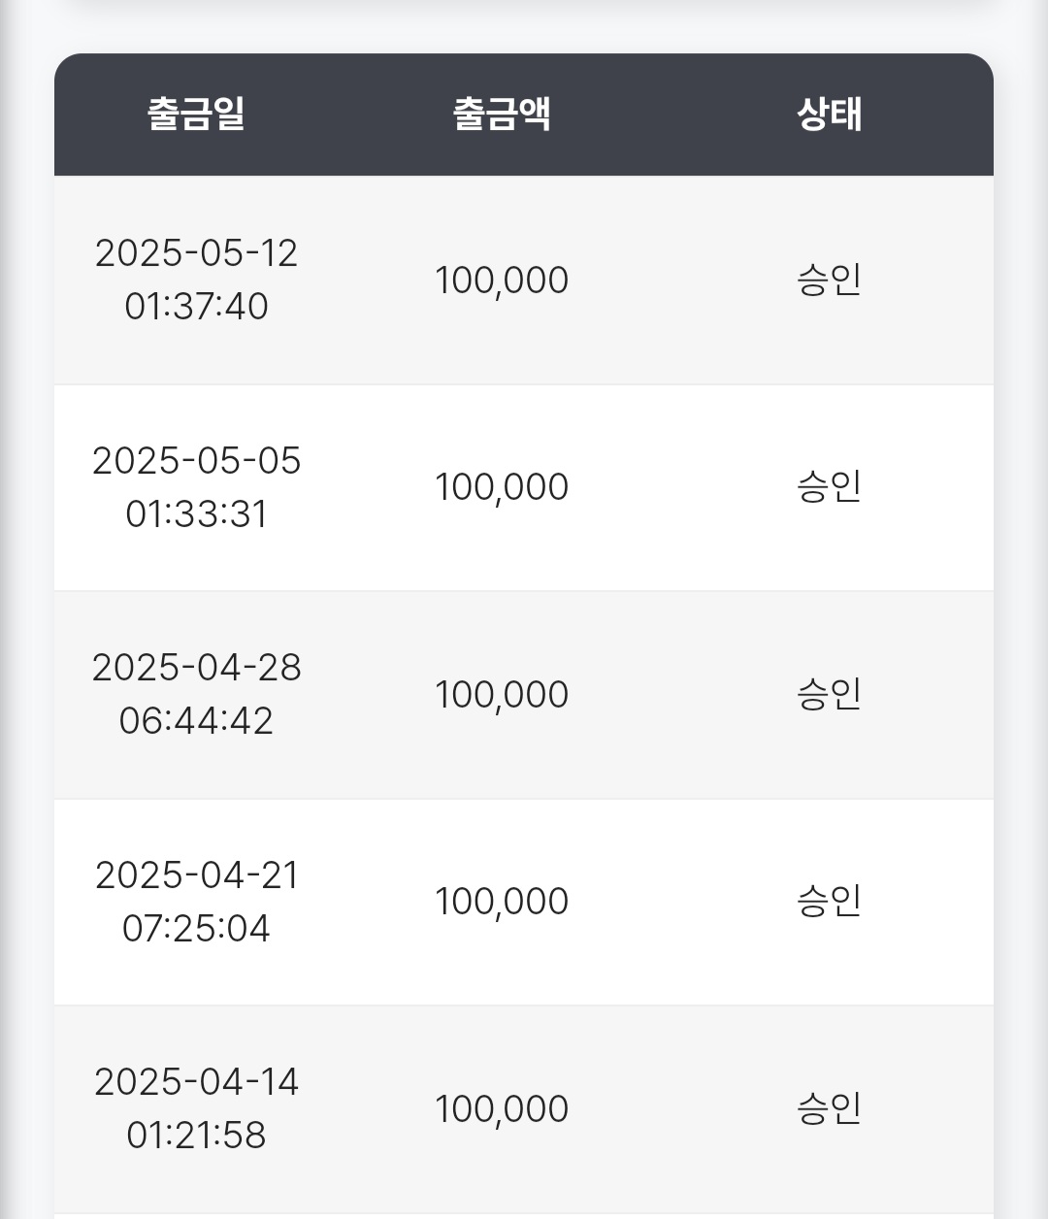This screenshot has width=1048, height=1219.
Task: Click 승인 status in the 2025-04-14 row
Action: tap(830, 1108)
